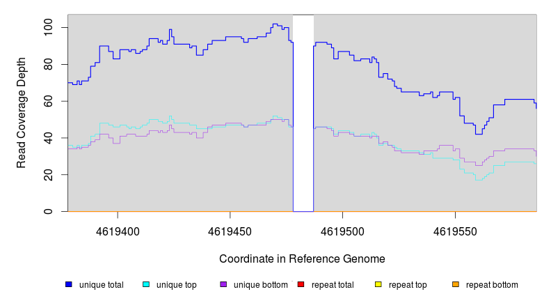Click the purple unique bottom legend swatch
The height and width of the screenshot is (301, 551).
pos(223,284)
